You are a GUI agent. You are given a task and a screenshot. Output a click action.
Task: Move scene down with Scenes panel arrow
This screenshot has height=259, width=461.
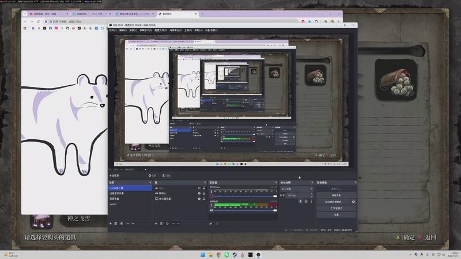click(133, 223)
